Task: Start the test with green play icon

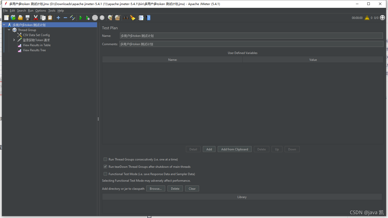Action: 81,18
